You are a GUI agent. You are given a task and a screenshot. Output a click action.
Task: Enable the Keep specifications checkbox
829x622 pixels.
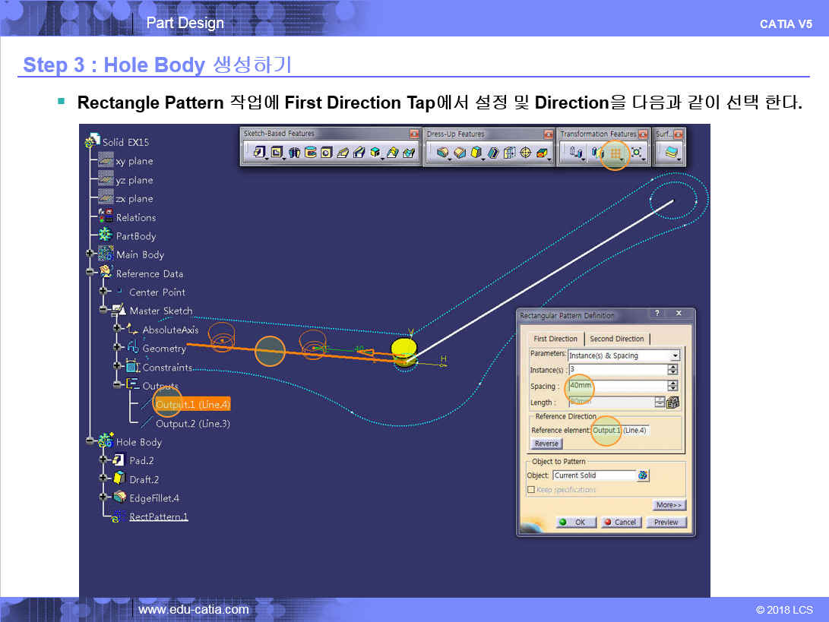531,490
